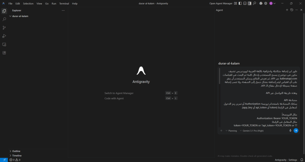The height and width of the screenshot is (162, 305).
Task: Open the Selection menu
Action: click(x=28, y=4)
